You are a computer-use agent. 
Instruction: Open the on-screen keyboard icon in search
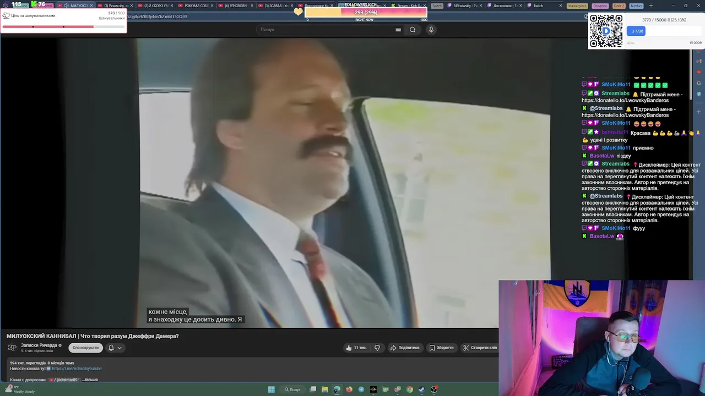click(x=398, y=30)
